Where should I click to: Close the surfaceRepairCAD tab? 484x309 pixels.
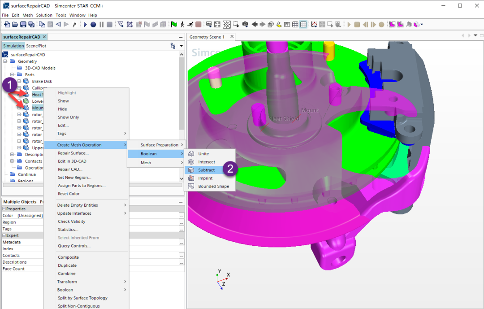pyautogui.click(x=44, y=37)
